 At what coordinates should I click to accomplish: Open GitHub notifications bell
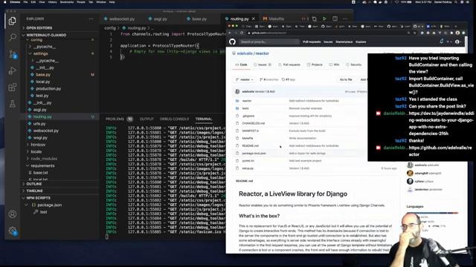(x=441, y=42)
